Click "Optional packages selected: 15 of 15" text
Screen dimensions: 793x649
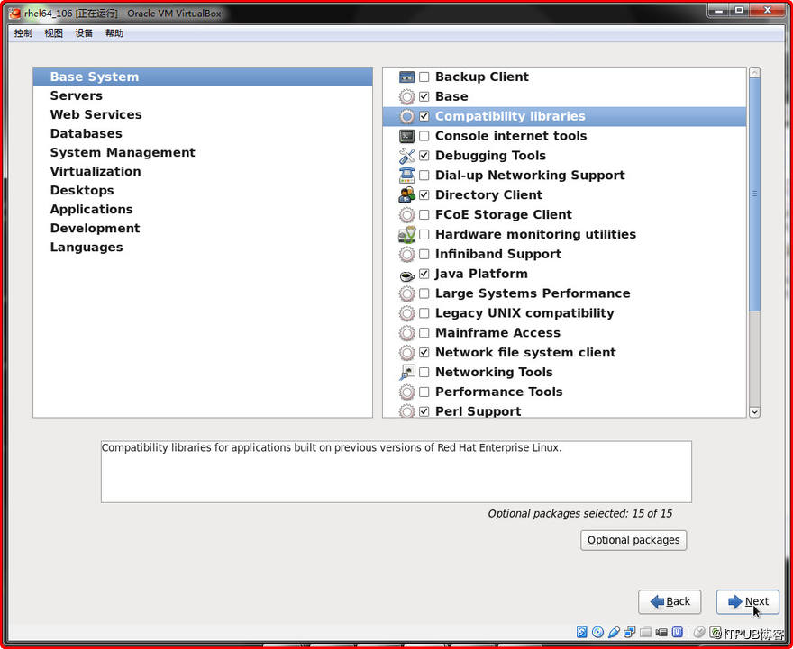[580, 514]
